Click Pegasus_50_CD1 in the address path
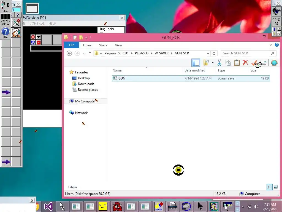 tap(116, 53)
